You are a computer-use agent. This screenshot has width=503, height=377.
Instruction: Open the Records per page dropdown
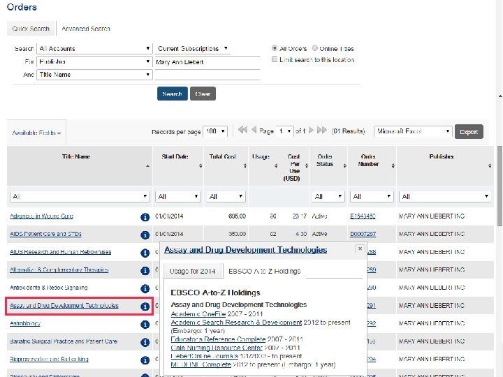click(x=215, y=131)
